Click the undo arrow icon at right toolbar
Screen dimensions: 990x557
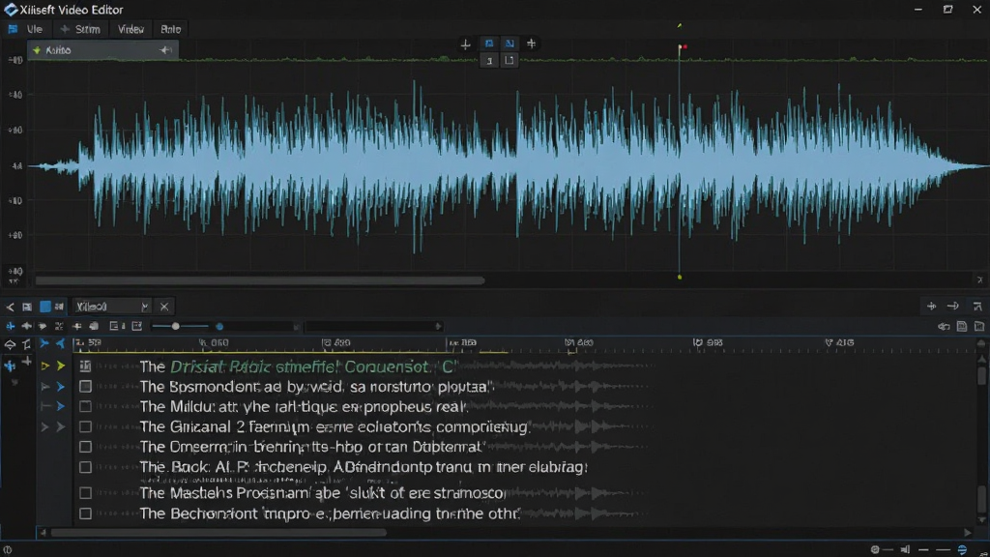(x=944, y=327)
